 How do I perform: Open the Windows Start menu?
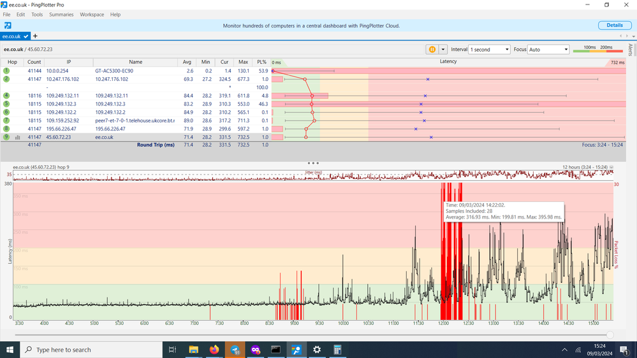pos(10,350)
